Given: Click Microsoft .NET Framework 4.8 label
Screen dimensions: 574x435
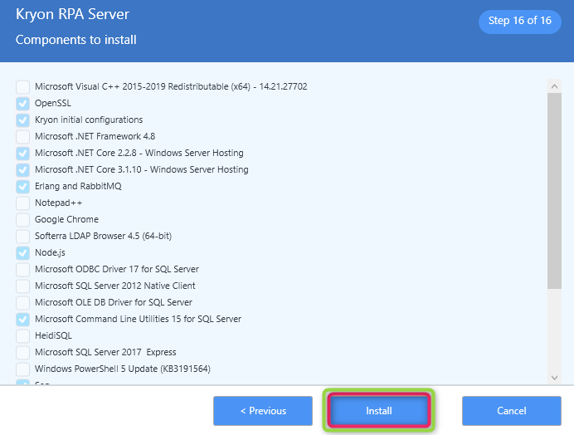Looking at the screenshot, I should click(95, 136).
